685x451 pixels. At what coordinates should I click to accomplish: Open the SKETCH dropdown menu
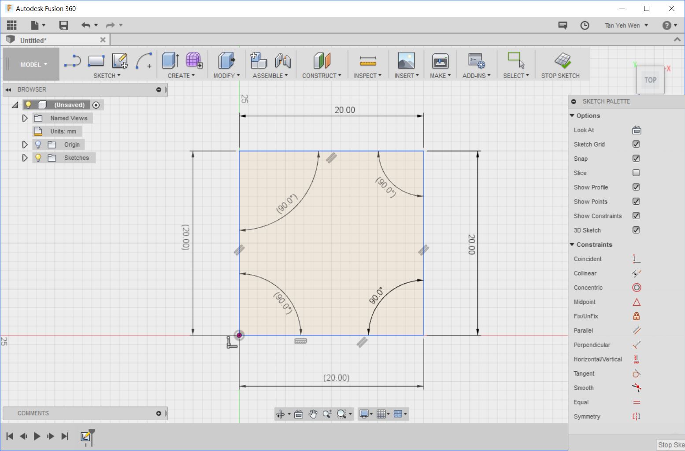click(x=107, y=76)
